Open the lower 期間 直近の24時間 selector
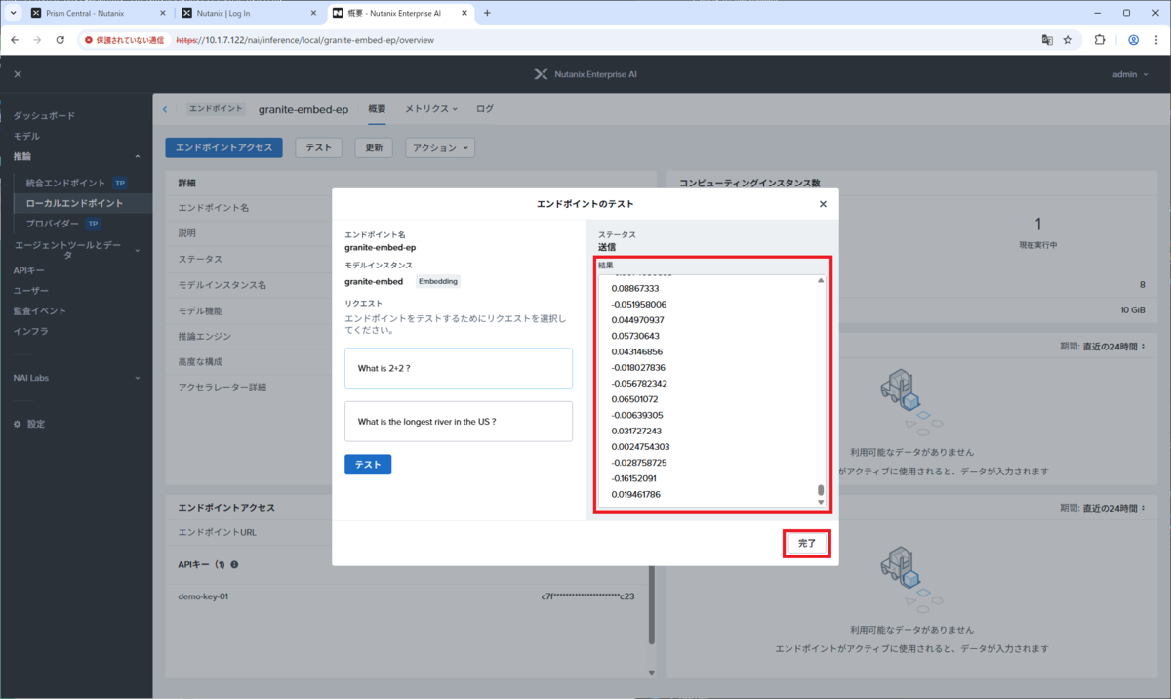The image size is (1171, 699). point(1102,509)
